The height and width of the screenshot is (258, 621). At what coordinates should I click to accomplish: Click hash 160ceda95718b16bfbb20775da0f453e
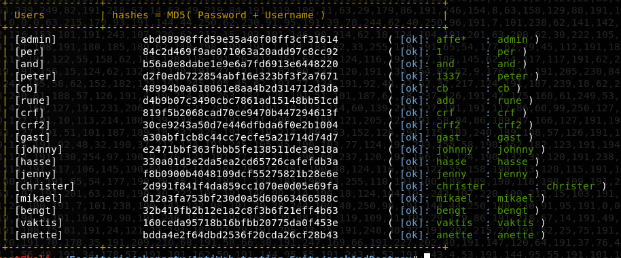[241, 223]
